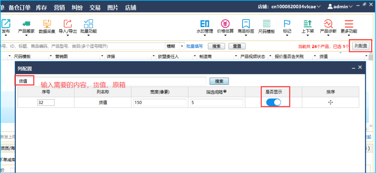Minimize the 列配置 dialog

pos(353,68)
